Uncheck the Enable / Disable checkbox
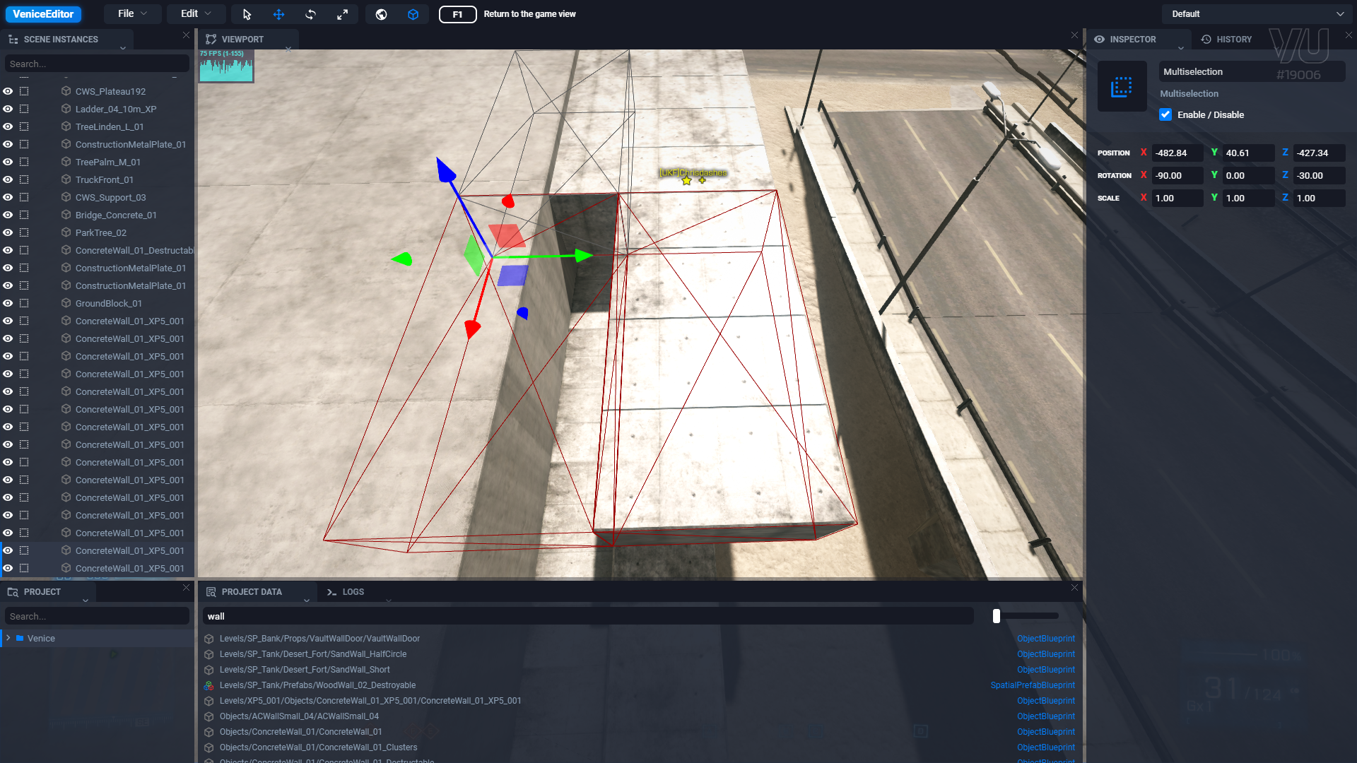Screen dimensions: 1357x763 1165,114
